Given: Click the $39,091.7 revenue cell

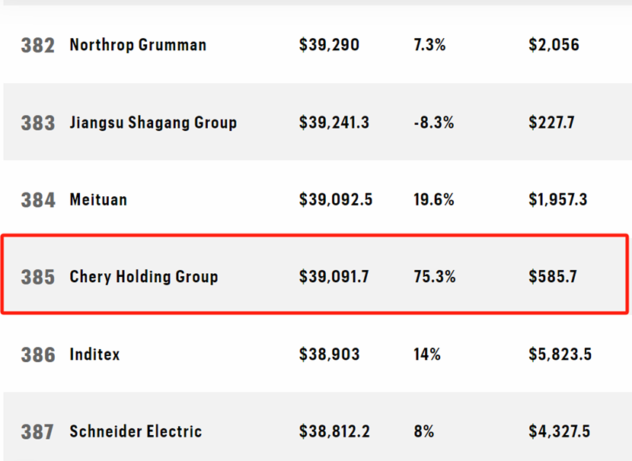Looking at the screenshot, I should pyautogui.click(x=334, y=277).
